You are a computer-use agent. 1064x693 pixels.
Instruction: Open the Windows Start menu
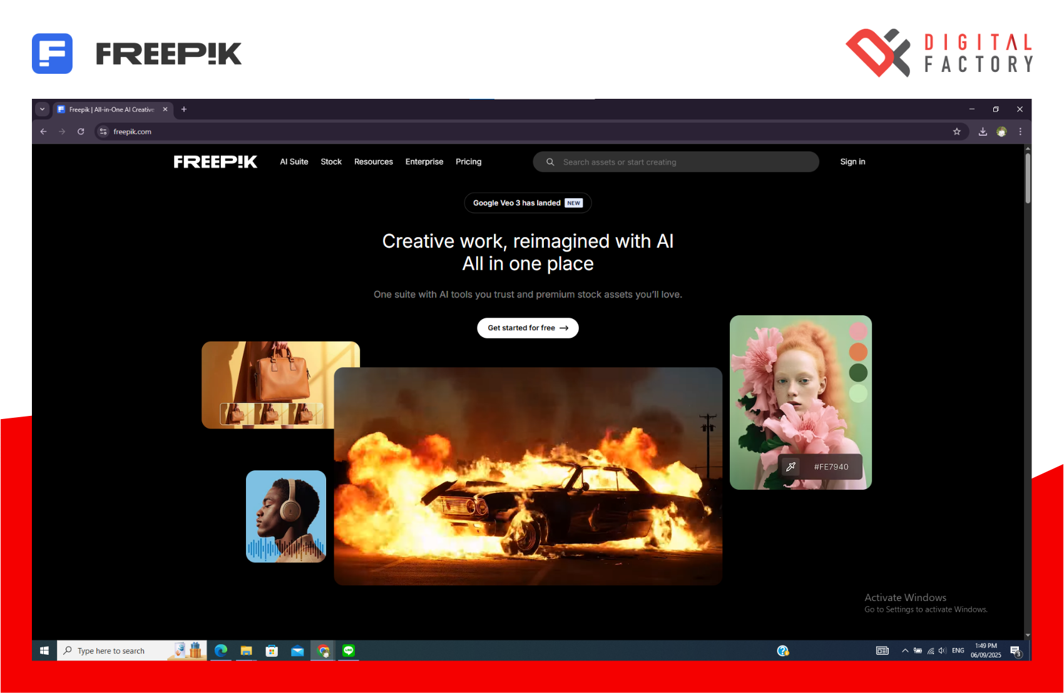[x=44, y=650]
